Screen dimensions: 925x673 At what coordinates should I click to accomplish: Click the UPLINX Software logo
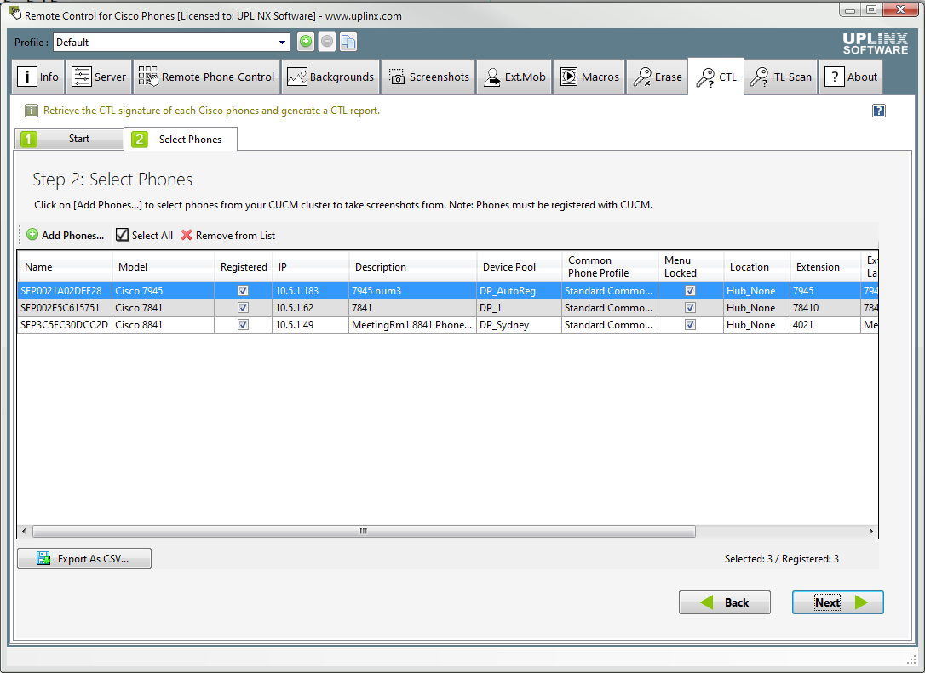[875, 44]
